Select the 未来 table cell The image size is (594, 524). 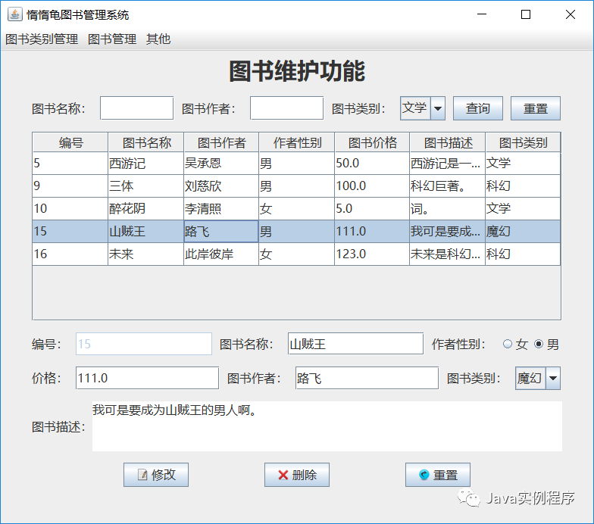(145, 254)
